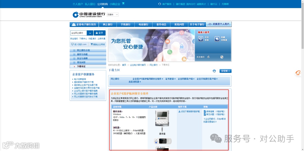Click 功能演示 link under login
This screenshot has height=151, width=304.
[92, 39]
